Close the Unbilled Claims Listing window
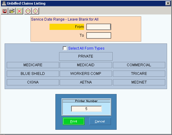This screenshot has width=172, height=135. point(168,3)
